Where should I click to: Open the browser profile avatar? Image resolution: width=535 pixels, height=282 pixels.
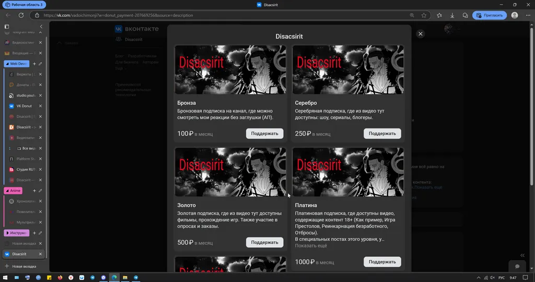tap(515, 15)
